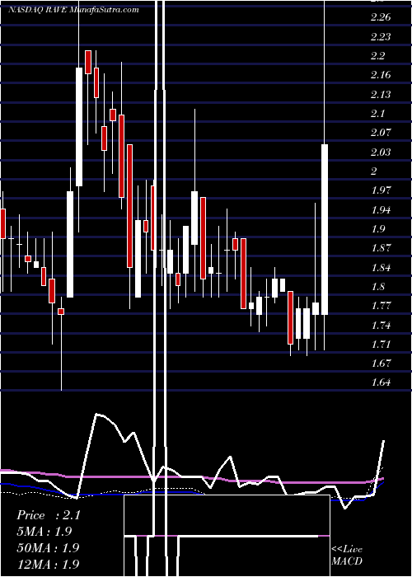Screen dimensions: 412x577
Task: Click the Price : 2.1 readout
Action: (x=49, y=515)
